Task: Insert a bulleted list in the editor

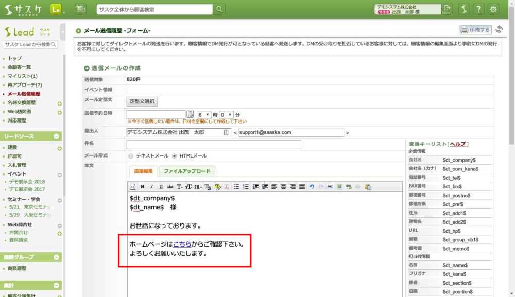Action: [236, 186]
